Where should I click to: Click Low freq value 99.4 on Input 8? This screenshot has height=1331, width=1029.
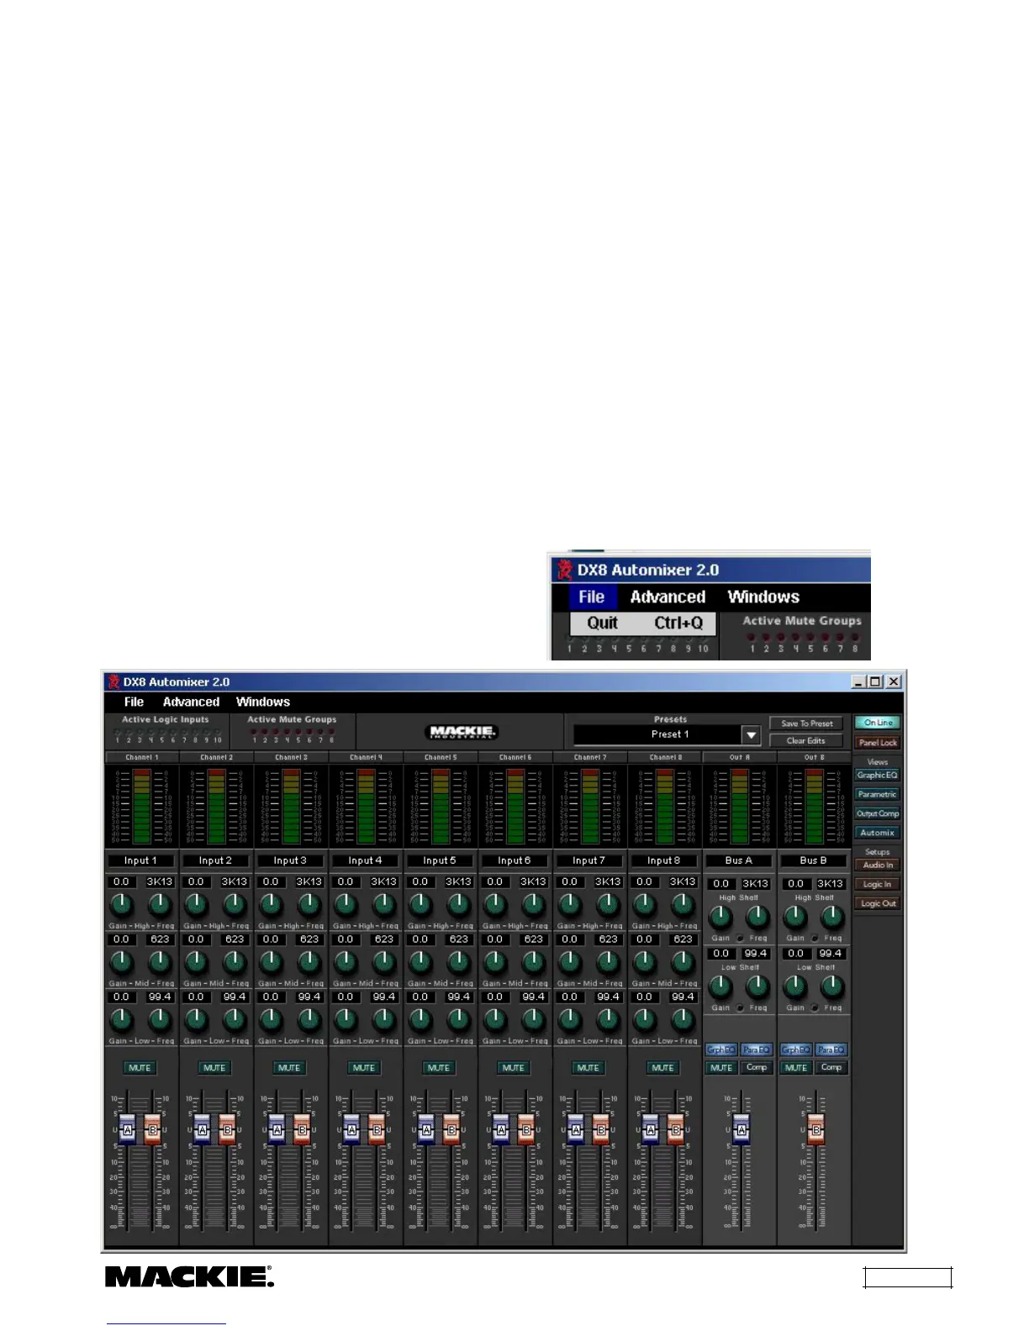(x=683, y=997)
